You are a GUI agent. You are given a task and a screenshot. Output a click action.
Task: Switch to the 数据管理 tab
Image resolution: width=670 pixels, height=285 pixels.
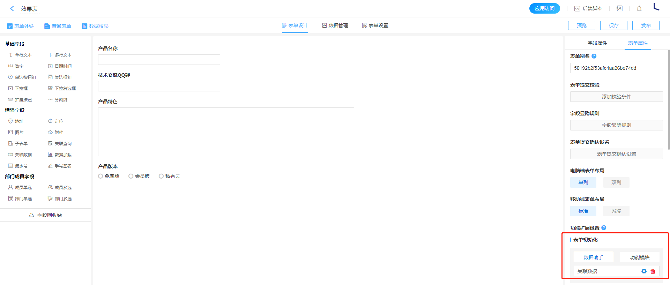tap(335, 25)
